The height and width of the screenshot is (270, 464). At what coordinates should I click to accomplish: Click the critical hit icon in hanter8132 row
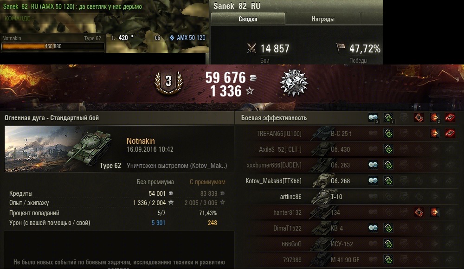pyautogui.click(x=419, y=212)
